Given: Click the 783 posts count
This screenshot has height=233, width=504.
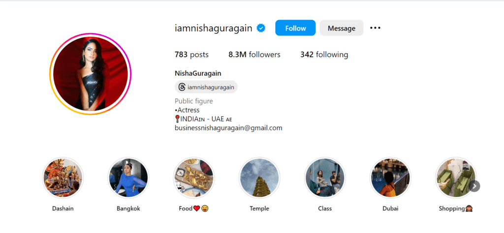Looking at the screenshot, I should tap(191, 55).
